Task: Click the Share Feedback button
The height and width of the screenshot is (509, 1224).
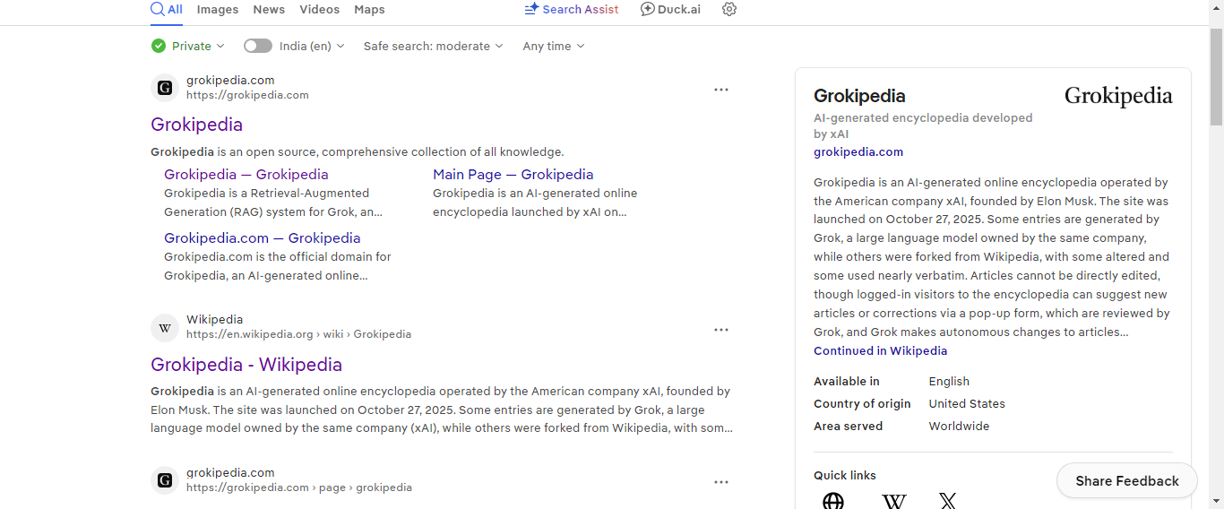Action: pyautogui.click(x=1127, y=481)
